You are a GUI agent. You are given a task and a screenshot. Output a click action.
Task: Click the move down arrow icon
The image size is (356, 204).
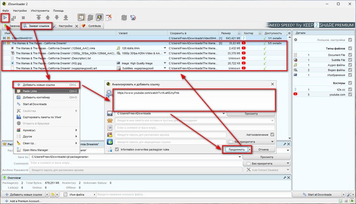57,18
